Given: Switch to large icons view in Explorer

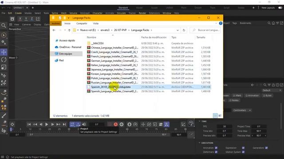Looking at the screenshot, I should [220, 116].
